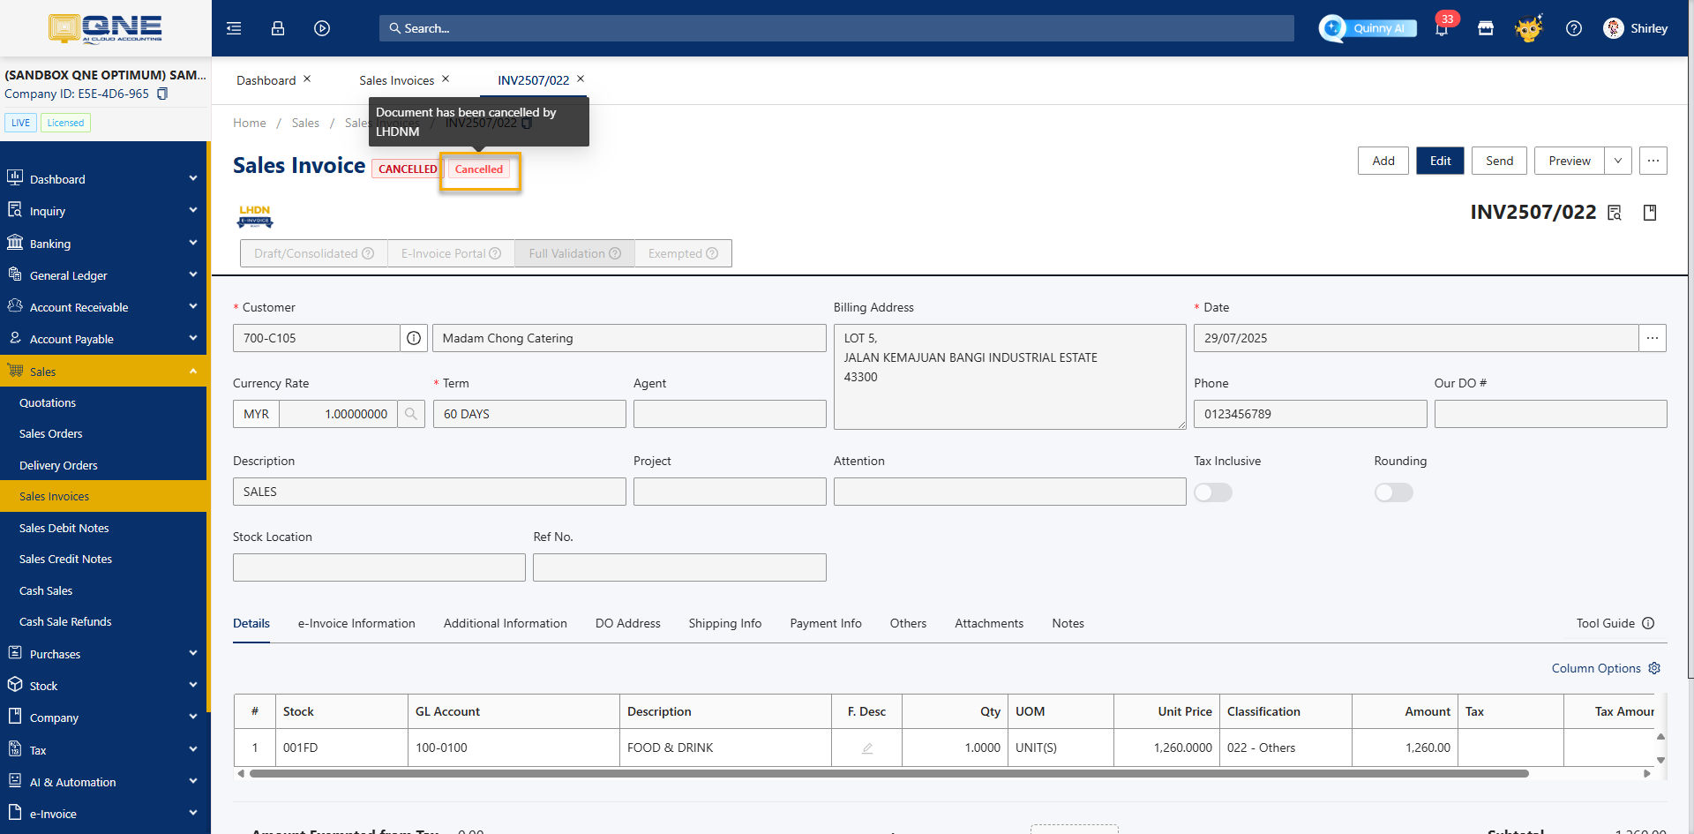Click the lock screen icon
The image size is (1694, 834).
coord(278,28)
